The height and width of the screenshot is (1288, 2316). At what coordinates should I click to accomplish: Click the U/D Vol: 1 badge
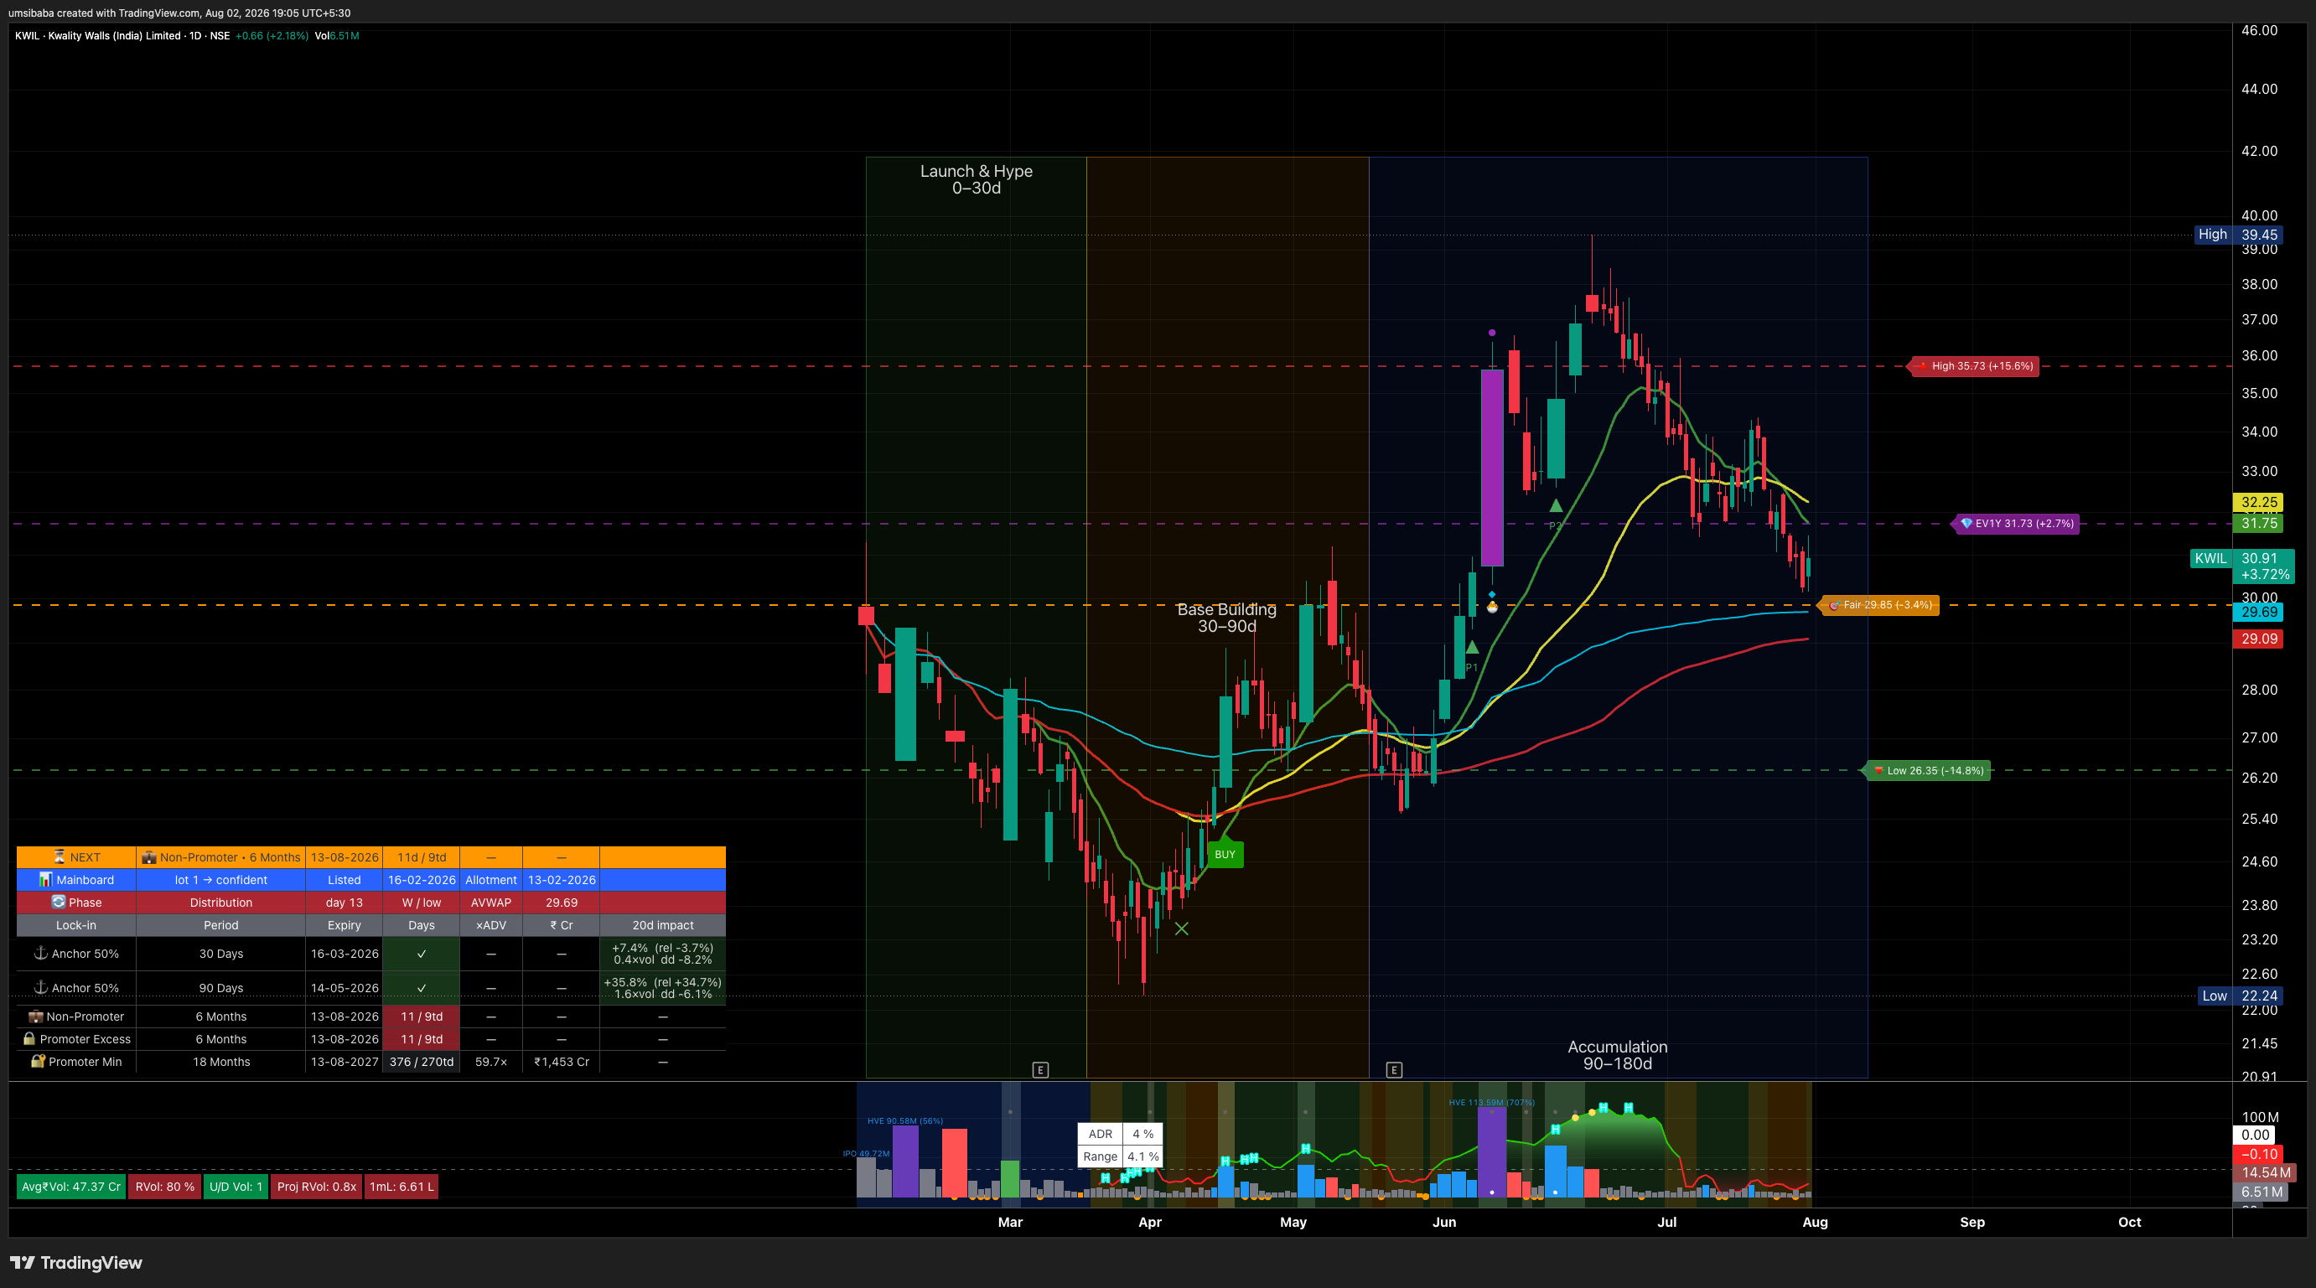point(236,1187)
